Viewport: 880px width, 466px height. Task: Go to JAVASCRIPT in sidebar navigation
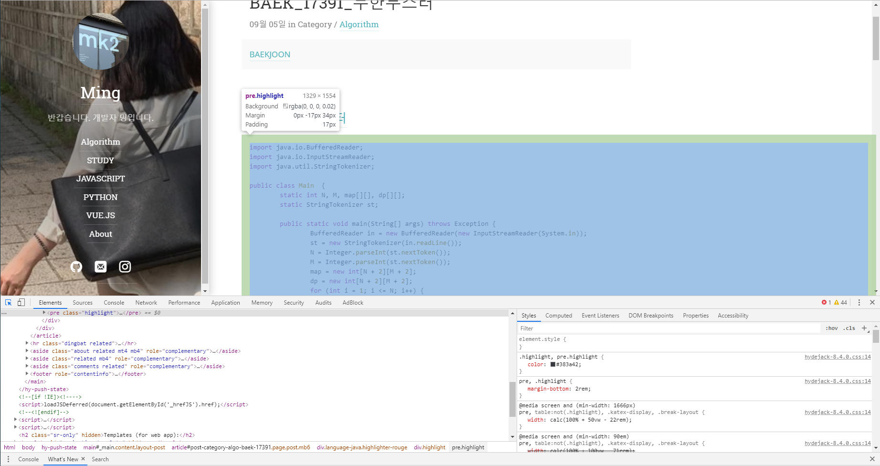[x=100, y=179]
